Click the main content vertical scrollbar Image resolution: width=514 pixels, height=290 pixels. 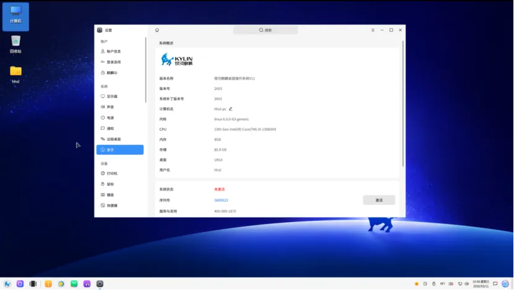(x=403, y=103)
